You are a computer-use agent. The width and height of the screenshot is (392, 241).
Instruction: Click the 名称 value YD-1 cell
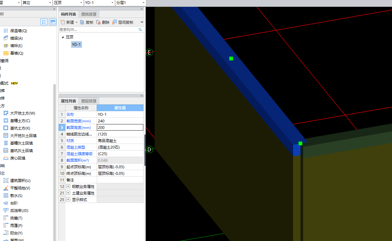120,114
